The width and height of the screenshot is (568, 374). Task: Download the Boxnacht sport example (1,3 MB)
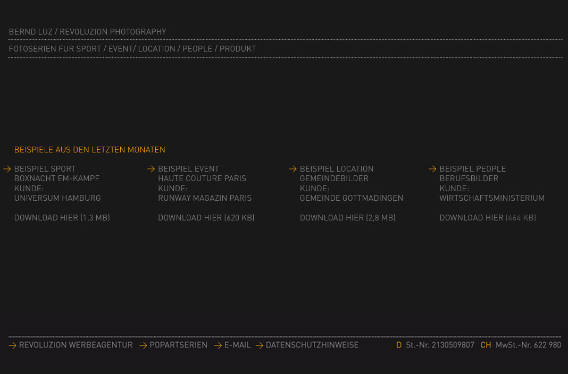62,218
